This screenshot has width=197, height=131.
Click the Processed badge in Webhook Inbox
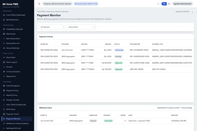click(108, 121)
